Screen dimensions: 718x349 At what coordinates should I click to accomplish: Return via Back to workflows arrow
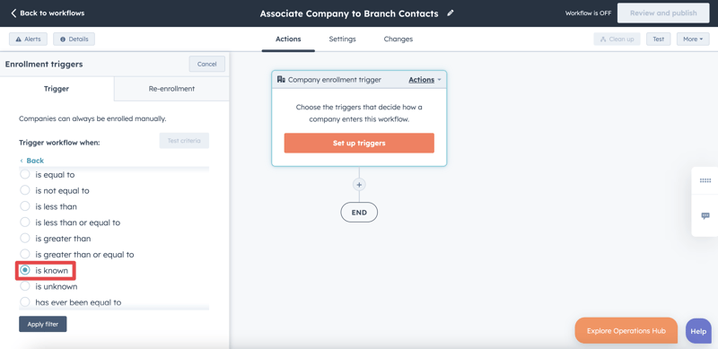point(48,13)
